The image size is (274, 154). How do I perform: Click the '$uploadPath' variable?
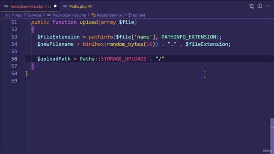pos(54,59)
